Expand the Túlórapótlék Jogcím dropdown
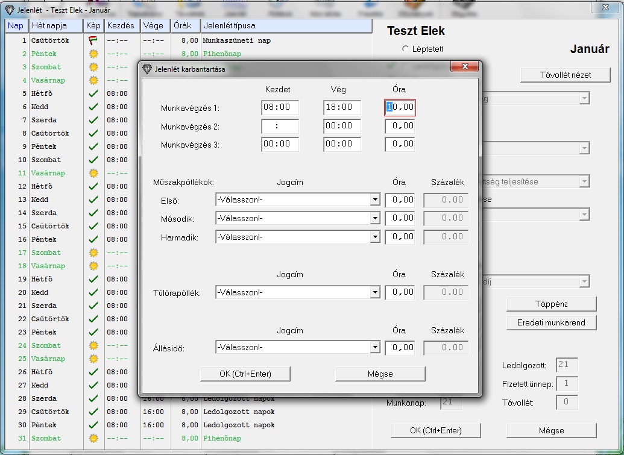624x455 pixels. tap(375, 292)
